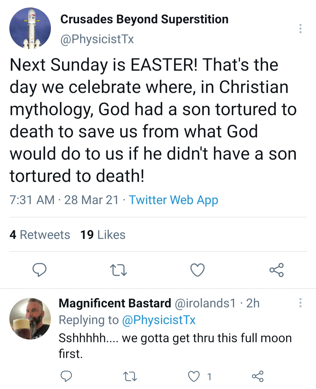Share the main tweet
Viewport: 316px width, 389px height.
tap(276, 270)
